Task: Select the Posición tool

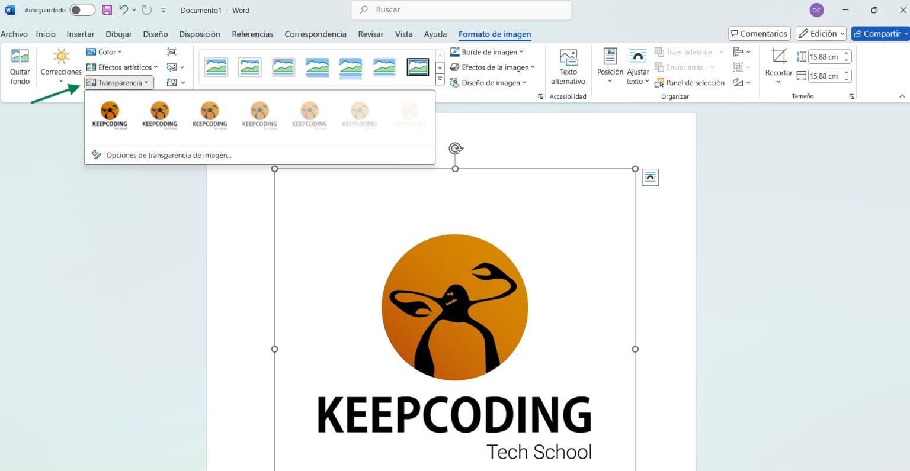Action: (x=609, y=66)
